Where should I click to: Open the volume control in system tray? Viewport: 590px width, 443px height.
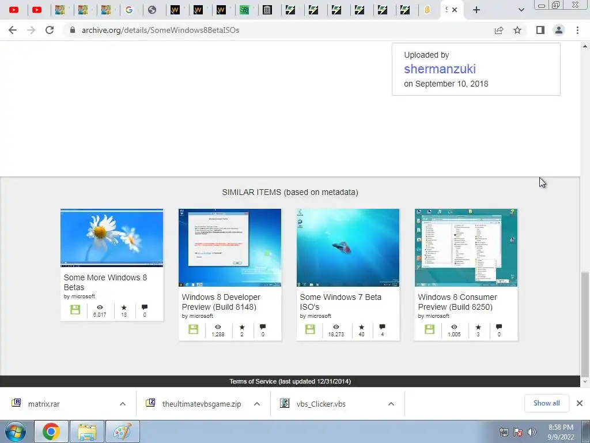click(532, 432)
